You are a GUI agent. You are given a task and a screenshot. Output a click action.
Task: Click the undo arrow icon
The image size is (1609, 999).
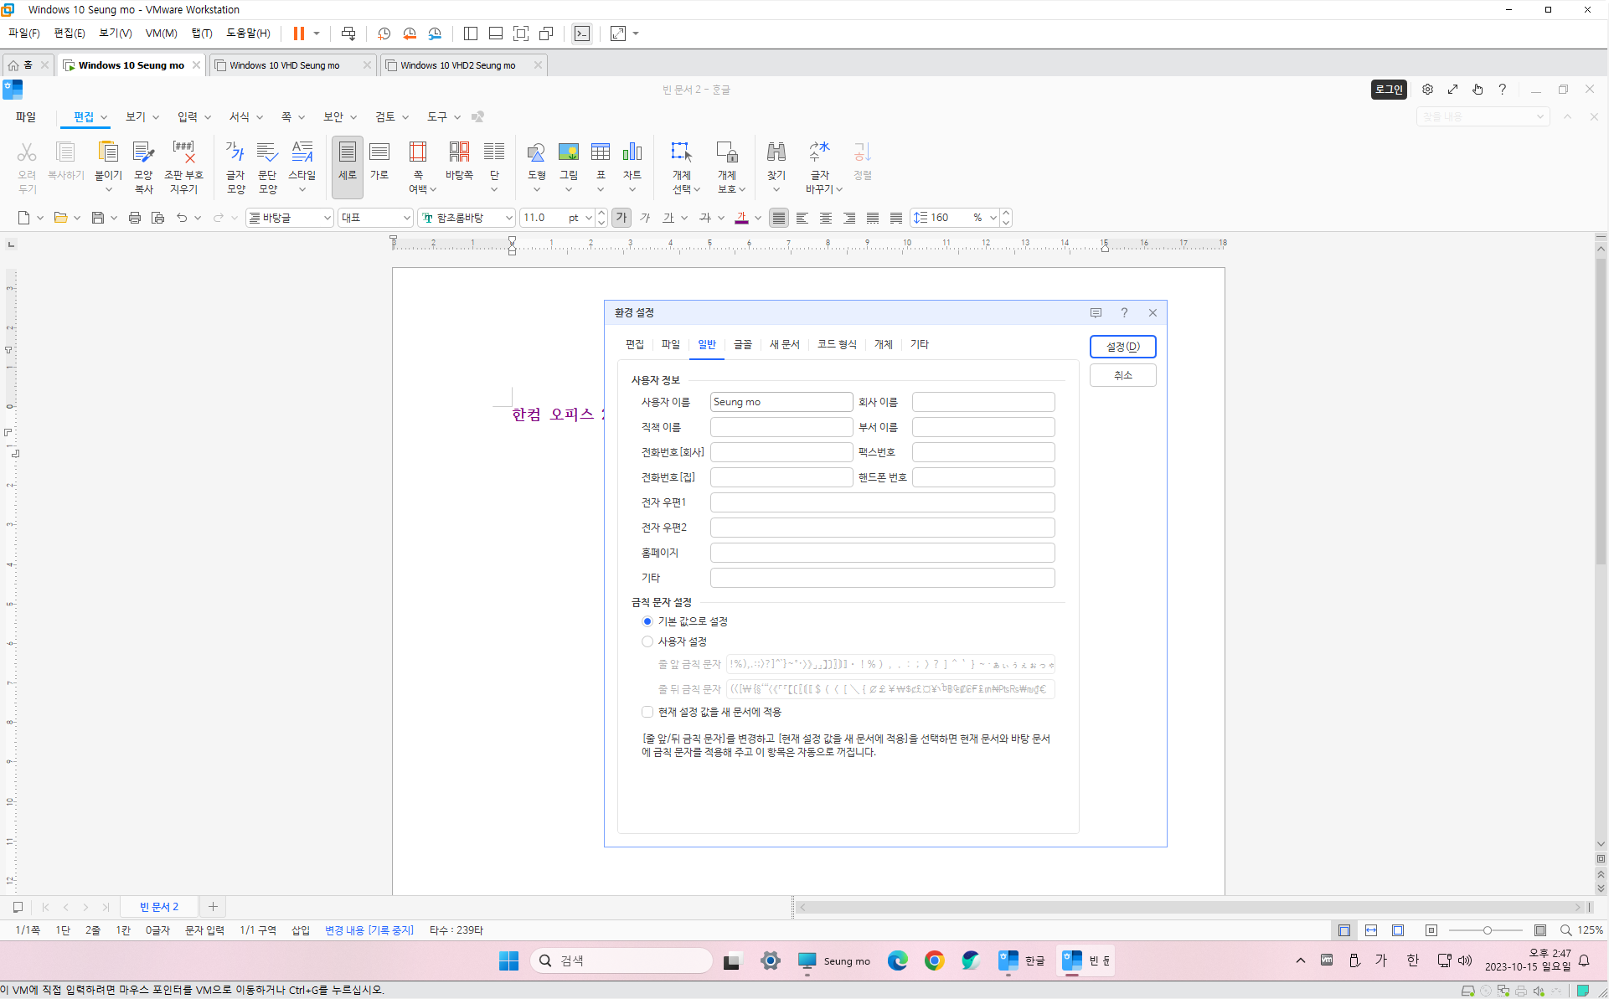(x=181, y=218)
